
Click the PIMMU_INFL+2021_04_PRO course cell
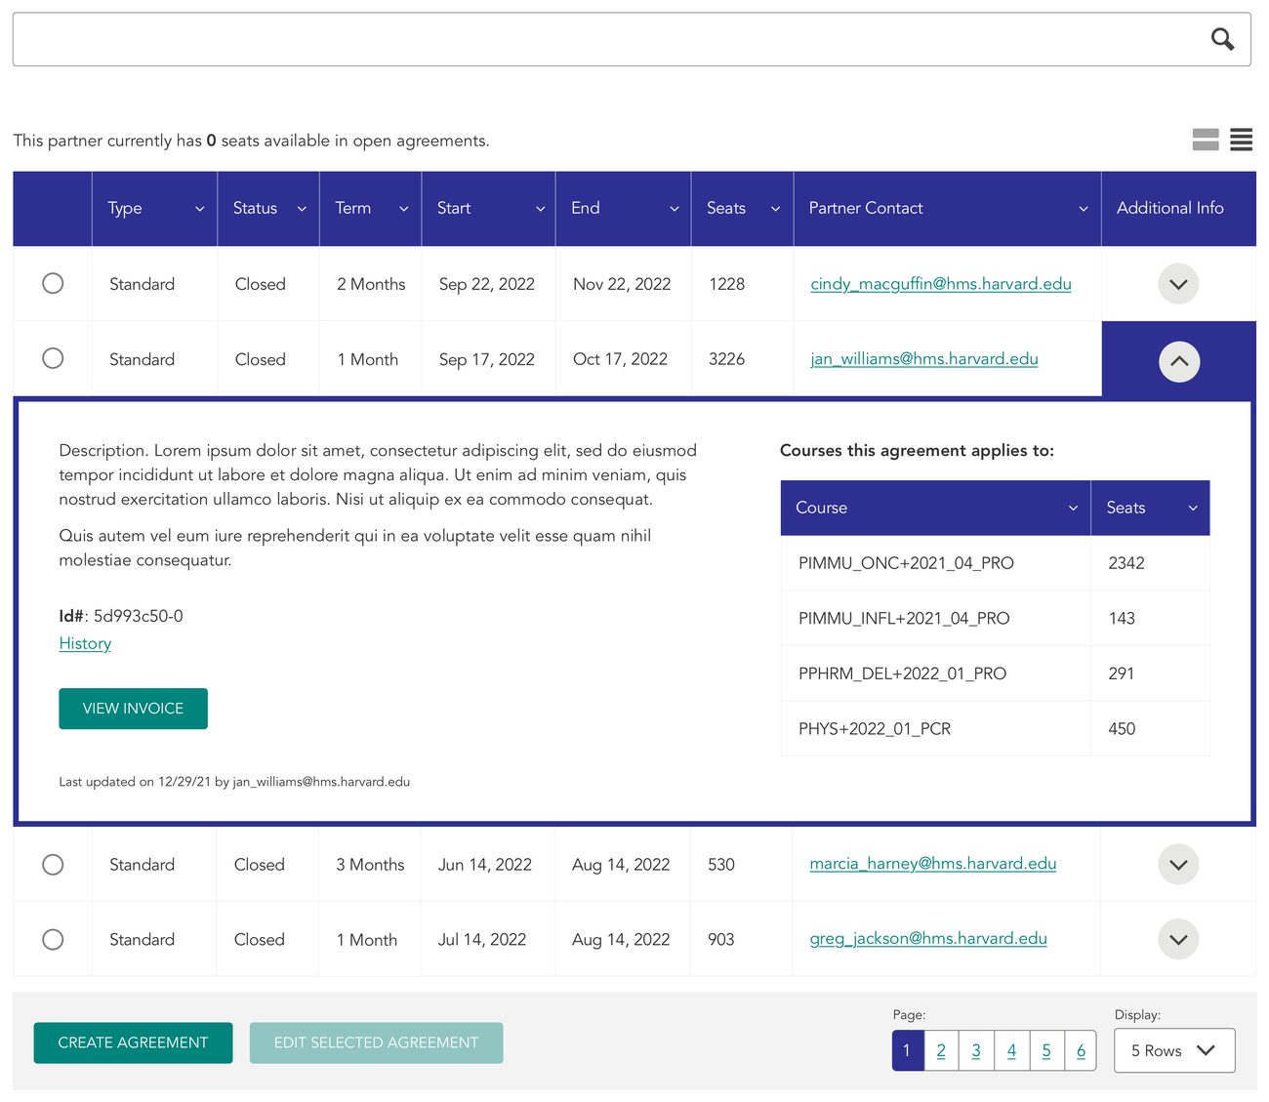(x=935, y=618)
